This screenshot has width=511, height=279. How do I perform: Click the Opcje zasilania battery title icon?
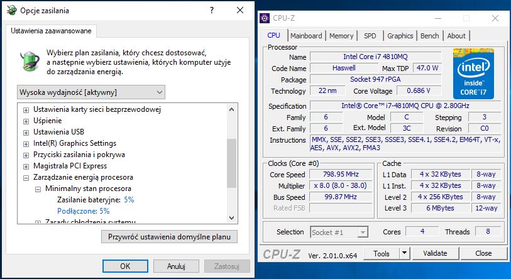click(x=12, y=10)
